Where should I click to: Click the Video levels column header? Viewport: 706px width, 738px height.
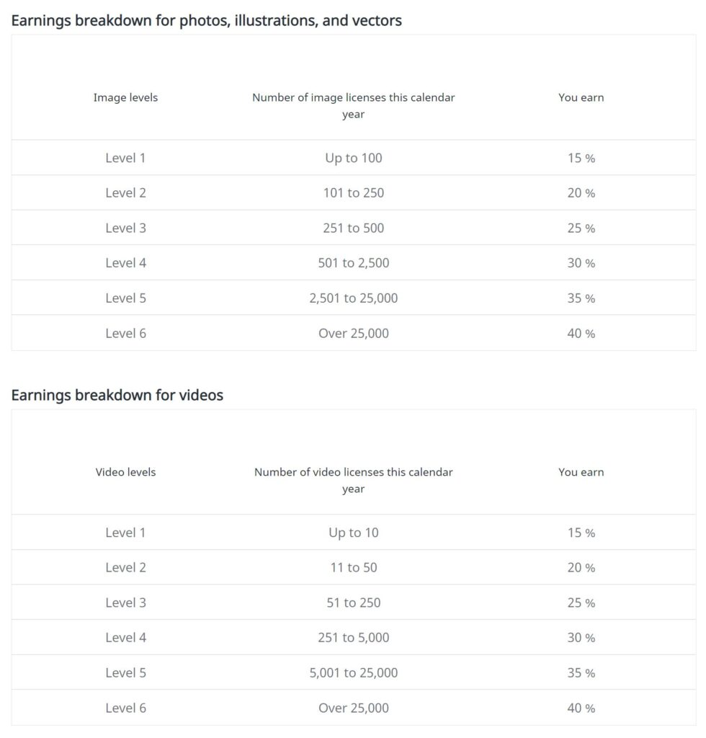[125, 472]
